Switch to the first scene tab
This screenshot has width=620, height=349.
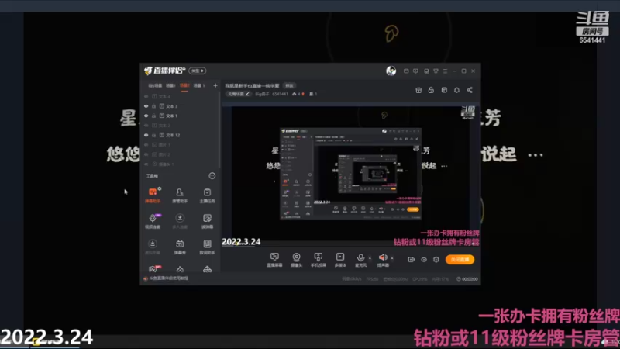coord(155,85)
